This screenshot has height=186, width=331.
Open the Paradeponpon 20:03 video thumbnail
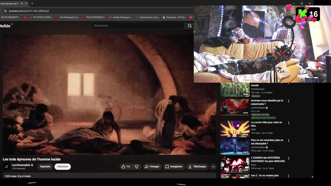235,89
